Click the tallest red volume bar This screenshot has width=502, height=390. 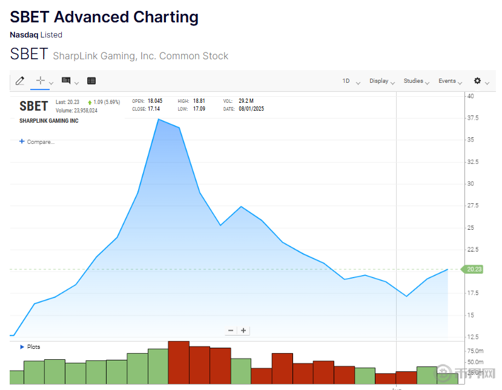click(179, 362)
